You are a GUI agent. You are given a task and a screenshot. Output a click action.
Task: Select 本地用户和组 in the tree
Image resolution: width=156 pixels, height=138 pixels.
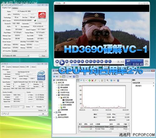click(x=65, y=92)
